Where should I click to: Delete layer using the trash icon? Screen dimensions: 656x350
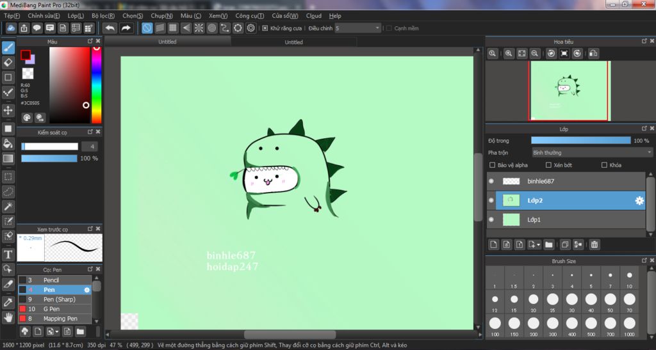tap(594, 245)
